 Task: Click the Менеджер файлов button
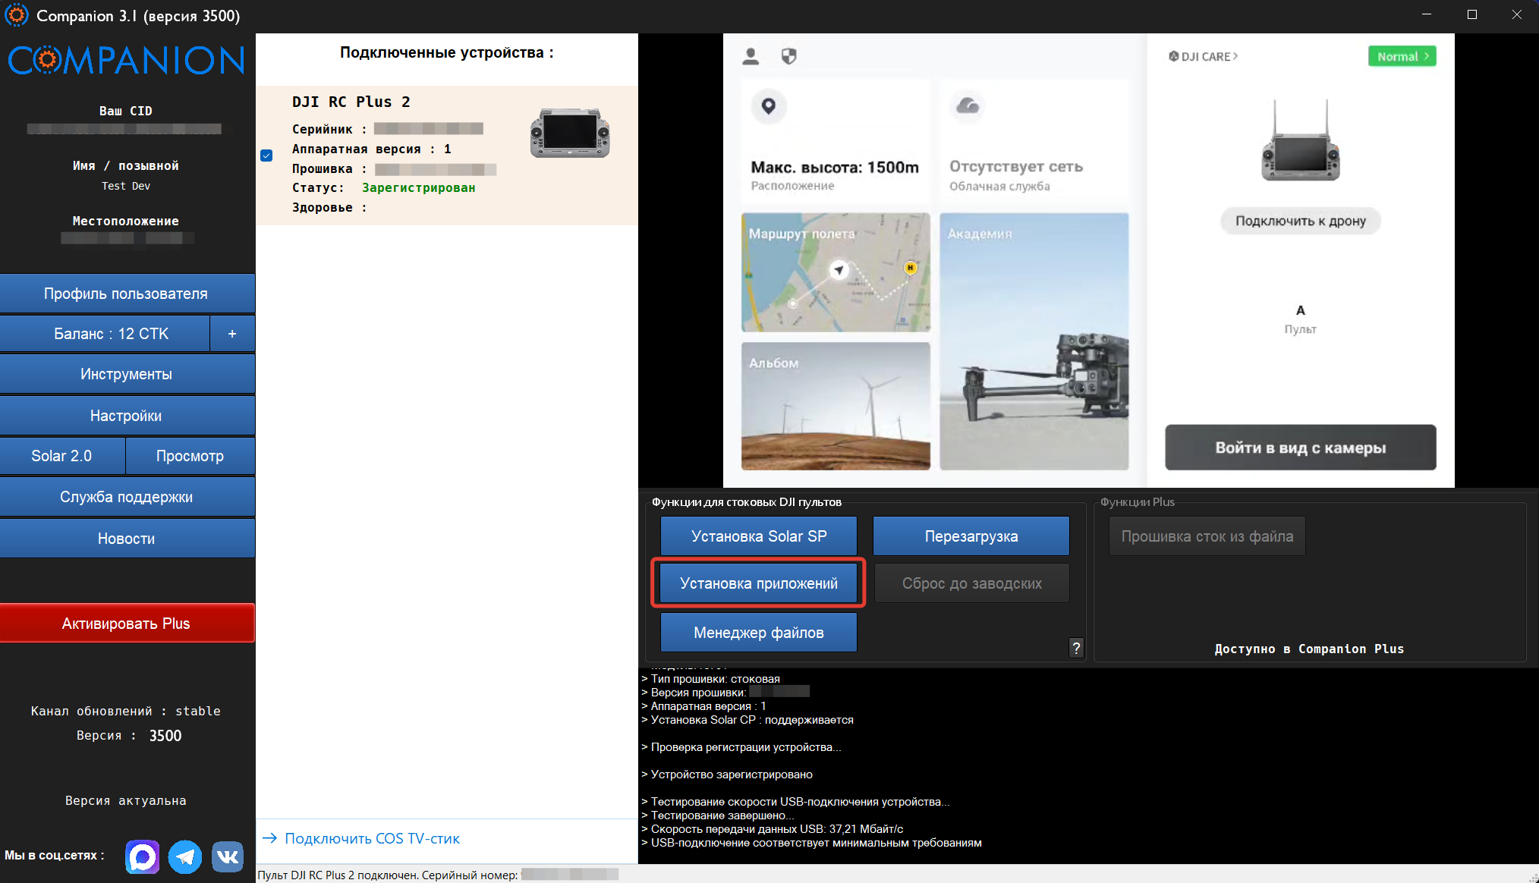pos(758,633)
